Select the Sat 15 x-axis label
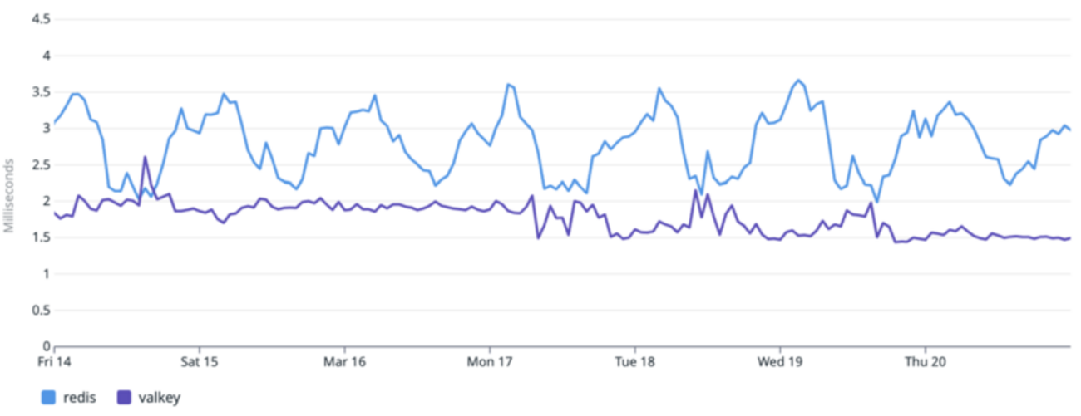Screen dimensions: 1081x416 tap(200, 362)
